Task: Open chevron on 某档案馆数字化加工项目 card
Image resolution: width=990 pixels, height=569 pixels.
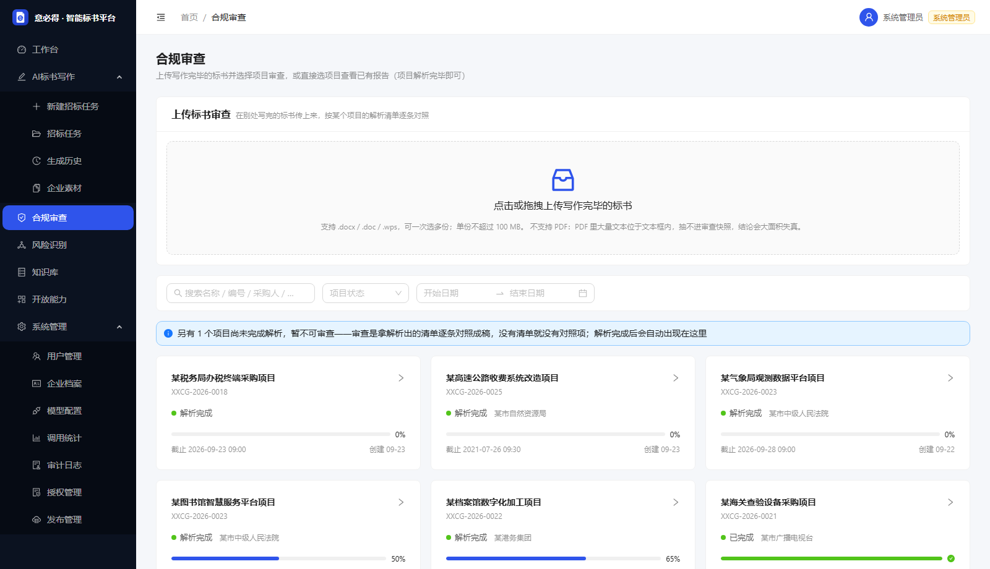Action: [x=676, y=502]
